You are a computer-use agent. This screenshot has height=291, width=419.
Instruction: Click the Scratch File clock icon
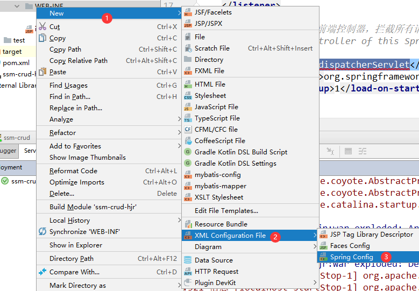188,48
